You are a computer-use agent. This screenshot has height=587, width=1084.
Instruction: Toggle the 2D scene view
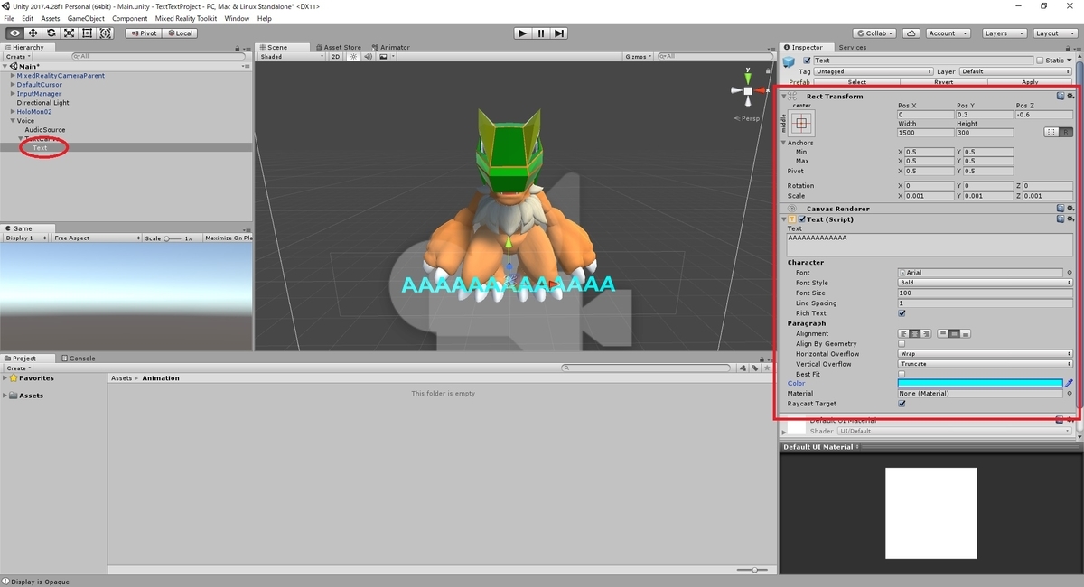tap(335, 57)
